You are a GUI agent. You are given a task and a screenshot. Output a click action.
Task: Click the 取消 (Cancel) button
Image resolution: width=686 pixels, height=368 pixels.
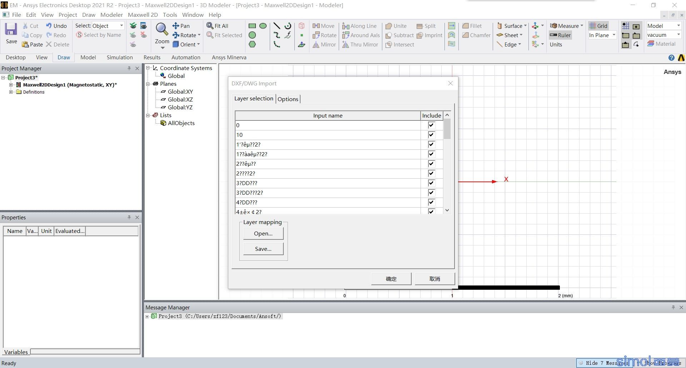click(435, 279)
